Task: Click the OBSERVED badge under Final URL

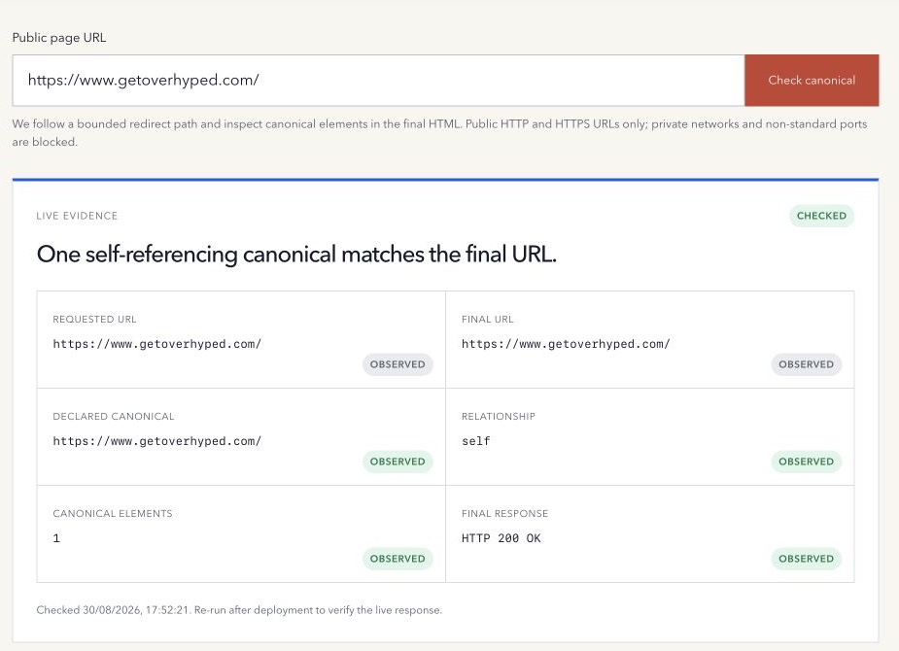Action: tap(806, 364)
